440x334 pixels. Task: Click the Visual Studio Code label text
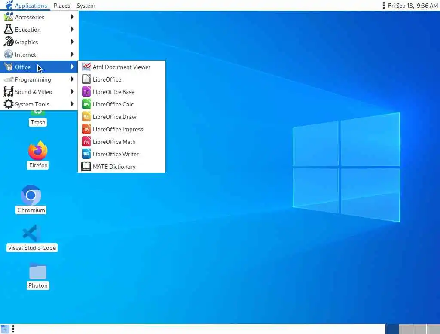tap(32, 248)
